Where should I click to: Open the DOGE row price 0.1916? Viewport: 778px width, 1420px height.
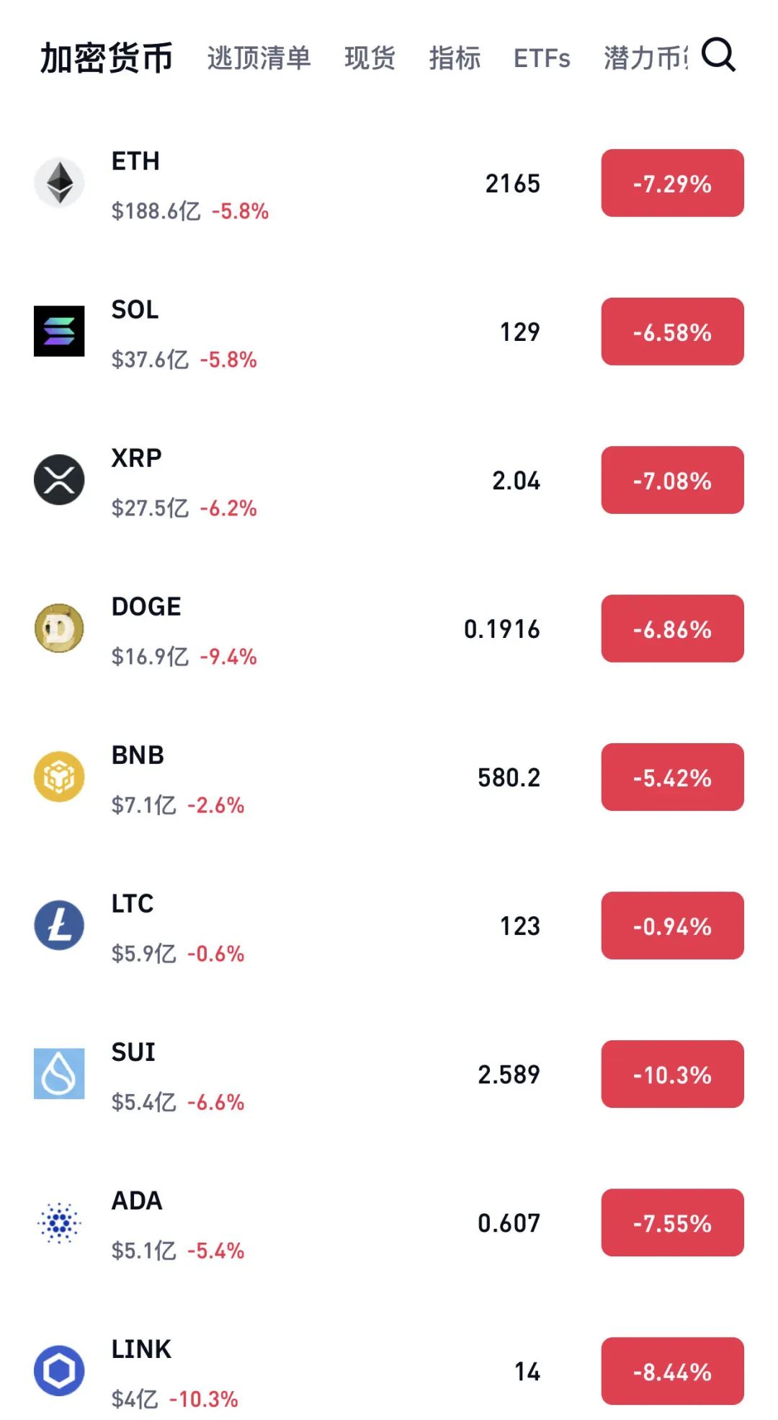point(502,629)
